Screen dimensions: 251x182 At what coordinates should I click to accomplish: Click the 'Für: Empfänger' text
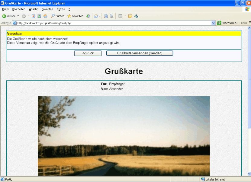tap(113, 84)
